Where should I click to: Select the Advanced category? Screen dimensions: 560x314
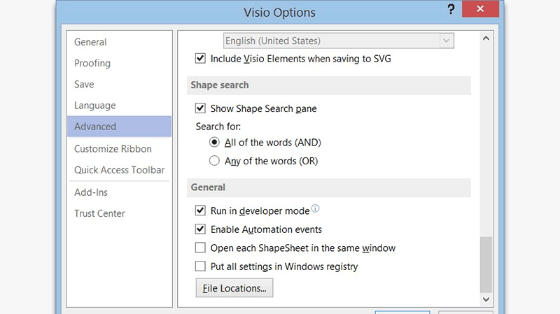119,127
